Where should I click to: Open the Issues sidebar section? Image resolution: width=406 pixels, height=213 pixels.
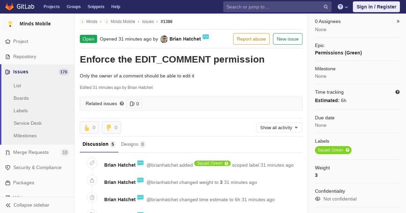pyautogui.click(x=37, y=72)
